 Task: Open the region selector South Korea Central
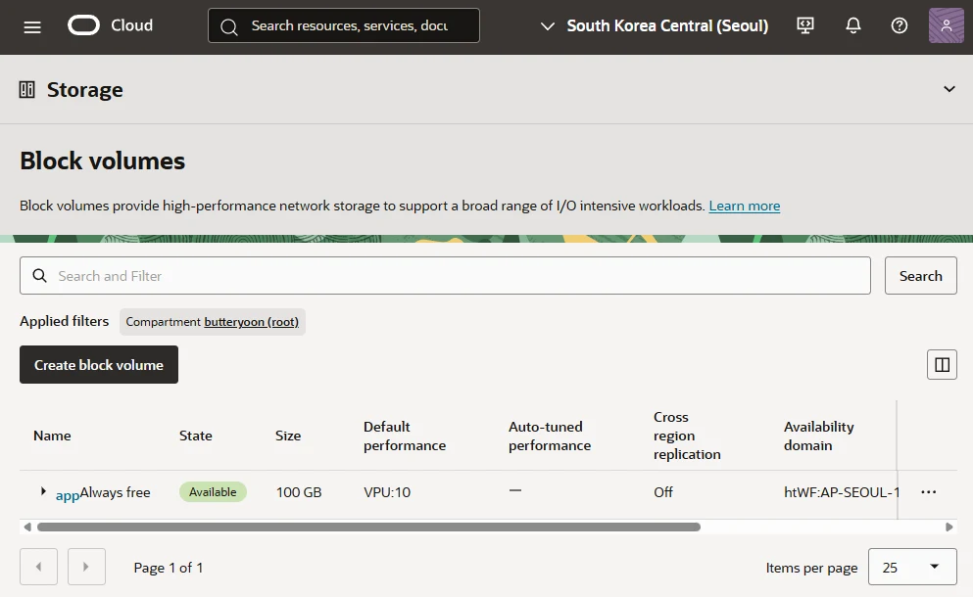coord(654,25)
